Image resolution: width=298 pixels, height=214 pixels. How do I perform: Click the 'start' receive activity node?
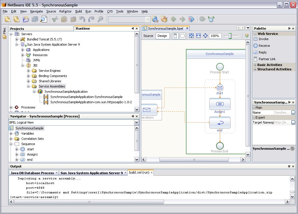pos(220,88)
